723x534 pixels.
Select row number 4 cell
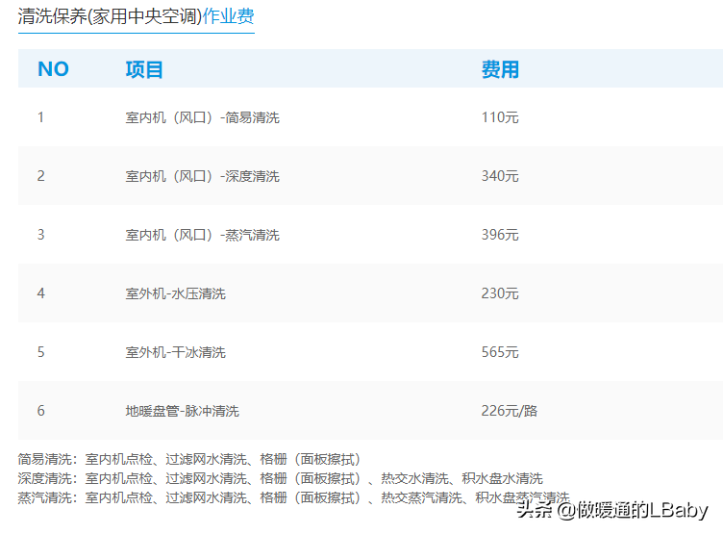(40, 293)
